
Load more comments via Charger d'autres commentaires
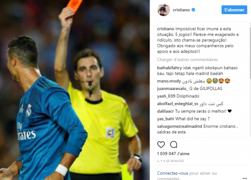[187, 60]
